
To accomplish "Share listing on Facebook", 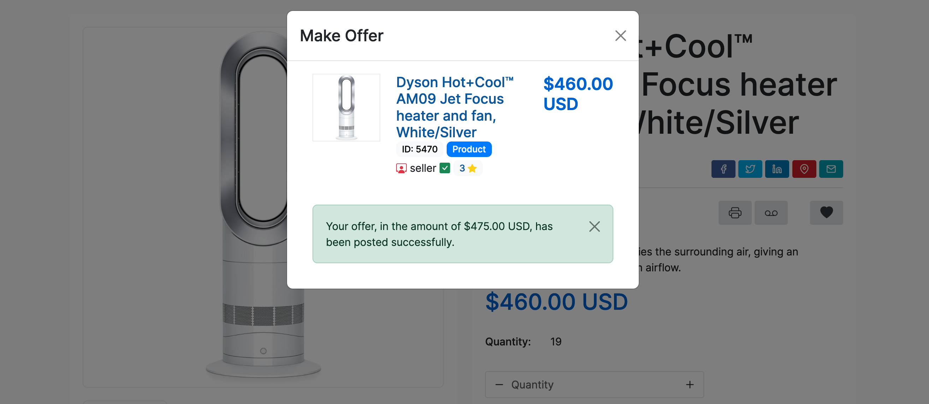I will pyautogui.click(x=723, y=169).
